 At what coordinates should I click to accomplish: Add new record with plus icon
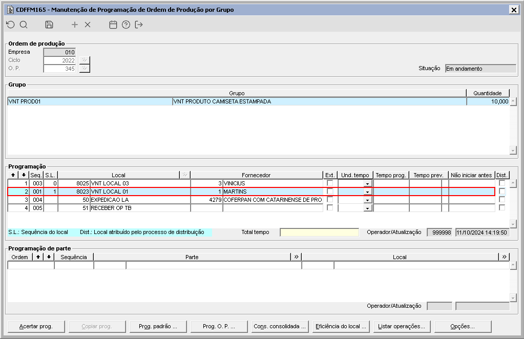[75, 25]
